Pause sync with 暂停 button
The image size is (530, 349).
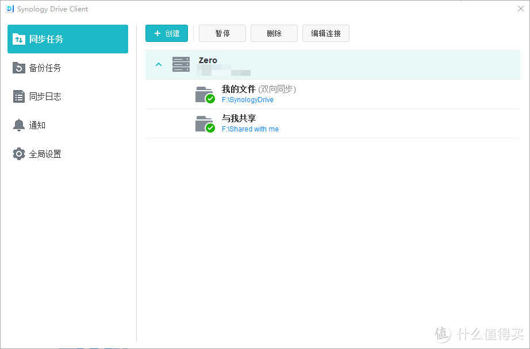(x=222, y=33)
